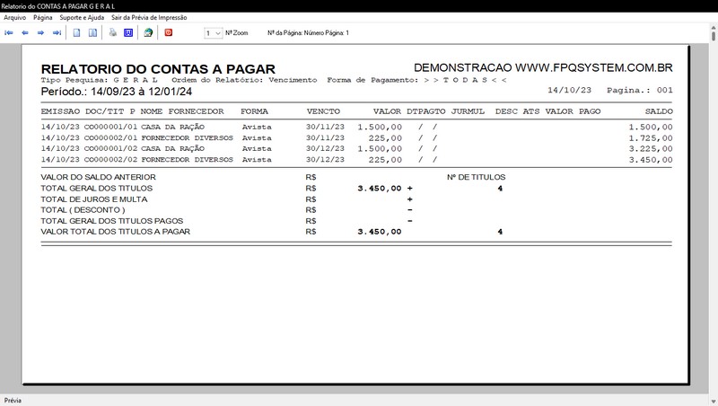Click the blue W export icon
This screenshot has width=718, height=406.
[x=128, y=33]
